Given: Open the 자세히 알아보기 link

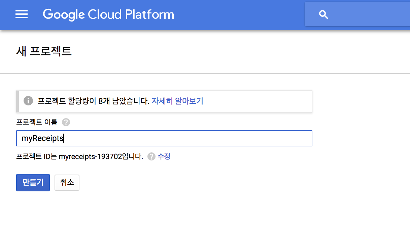Looking at the screenshot, I should [177, 101].
